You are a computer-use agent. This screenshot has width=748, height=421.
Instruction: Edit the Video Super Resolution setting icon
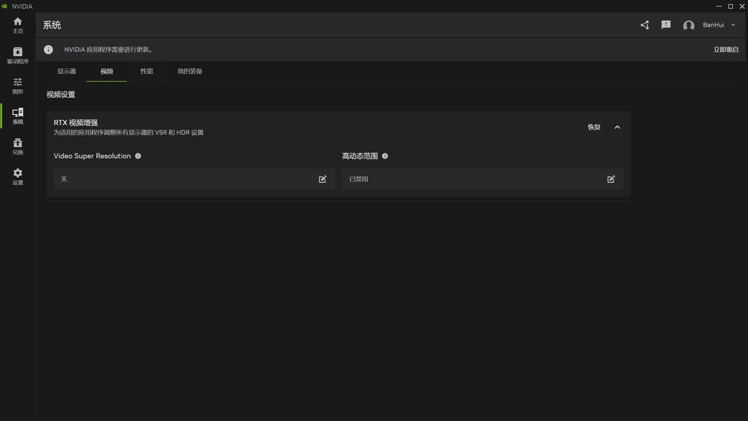[x=322, y=179]
